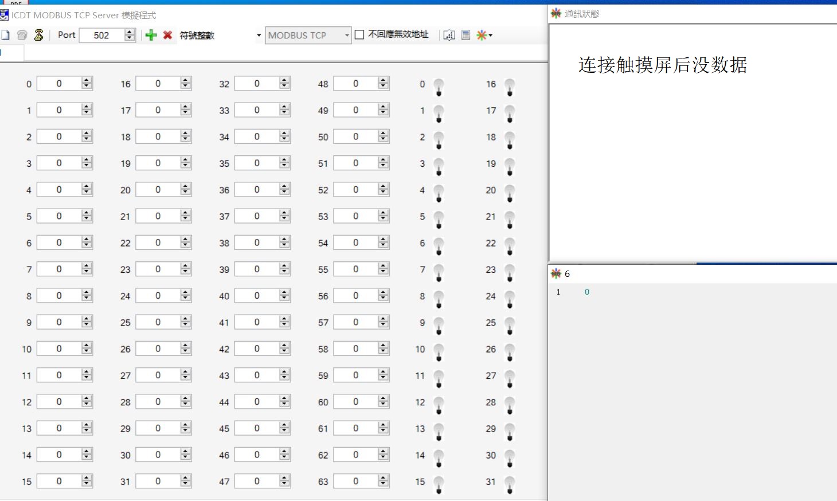Click the red X delete icon
Screen dimensions: 837x501
[167, 35]
